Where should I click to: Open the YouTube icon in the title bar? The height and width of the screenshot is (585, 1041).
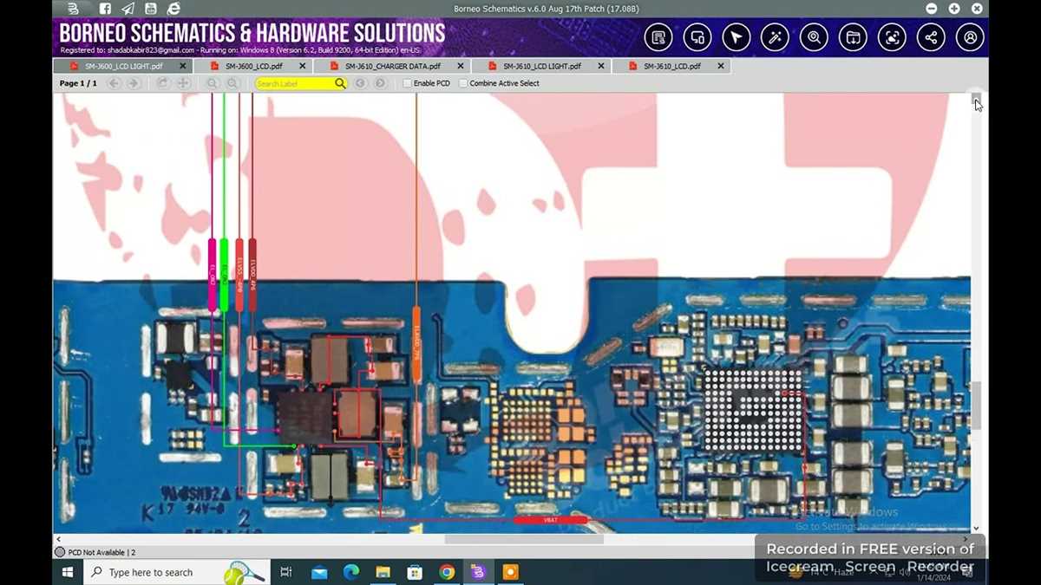[x=151, y=9]
